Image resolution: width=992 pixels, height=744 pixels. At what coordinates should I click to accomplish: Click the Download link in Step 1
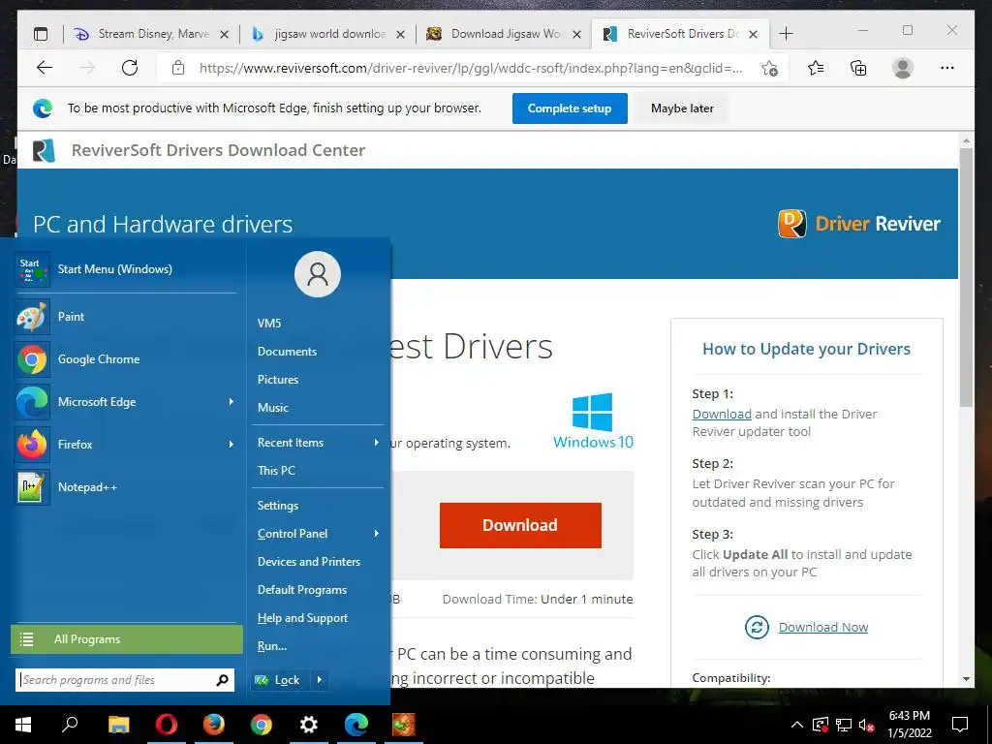tap(721, 414)
